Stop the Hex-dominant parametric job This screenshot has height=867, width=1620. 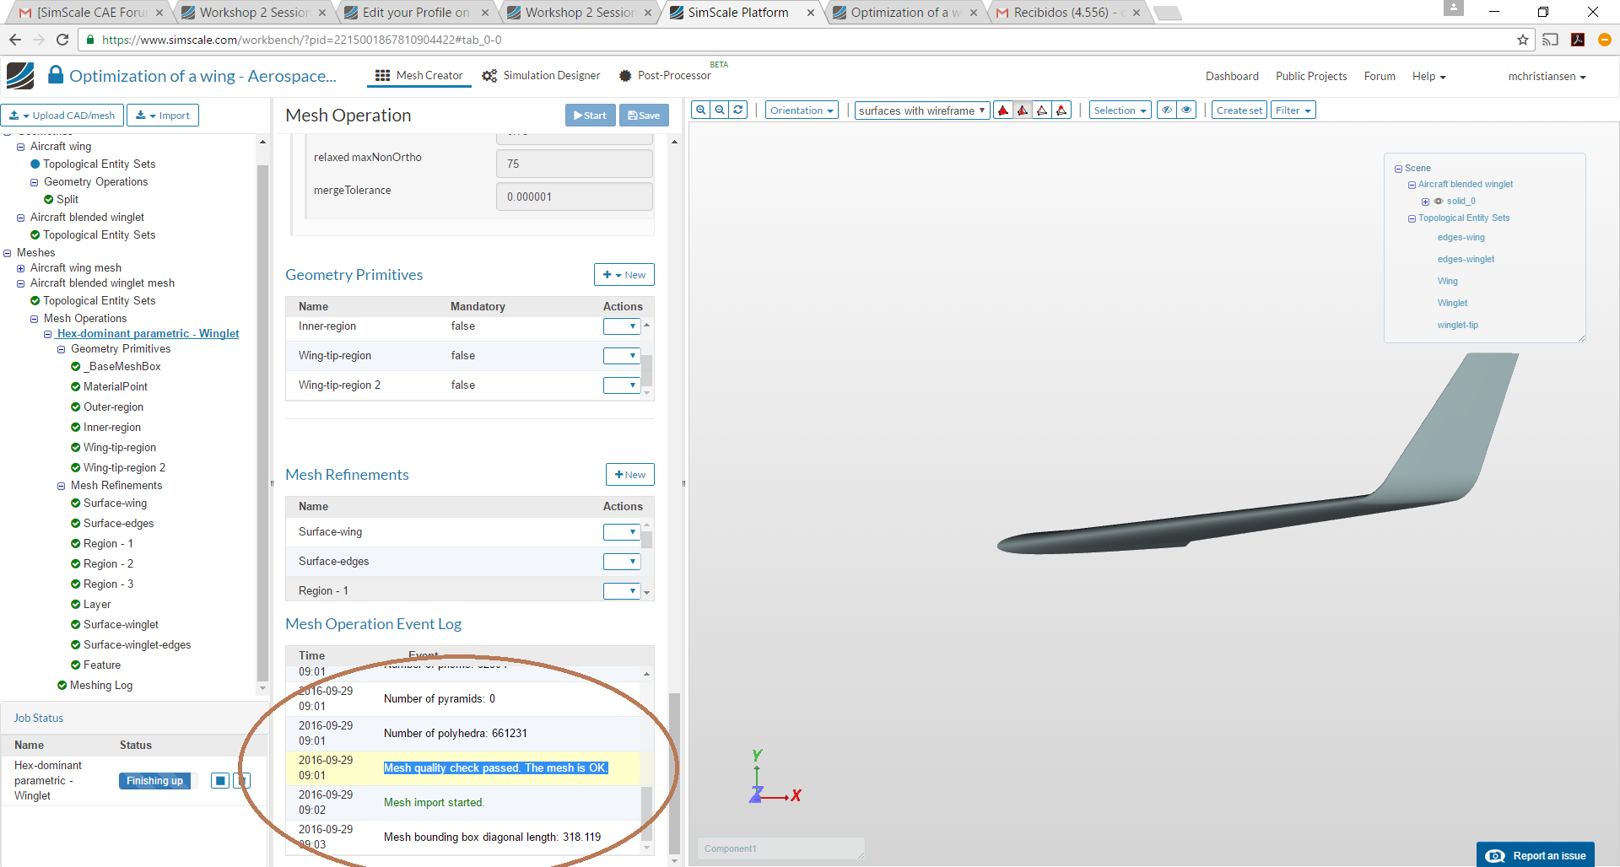click(x=220, y=780)
